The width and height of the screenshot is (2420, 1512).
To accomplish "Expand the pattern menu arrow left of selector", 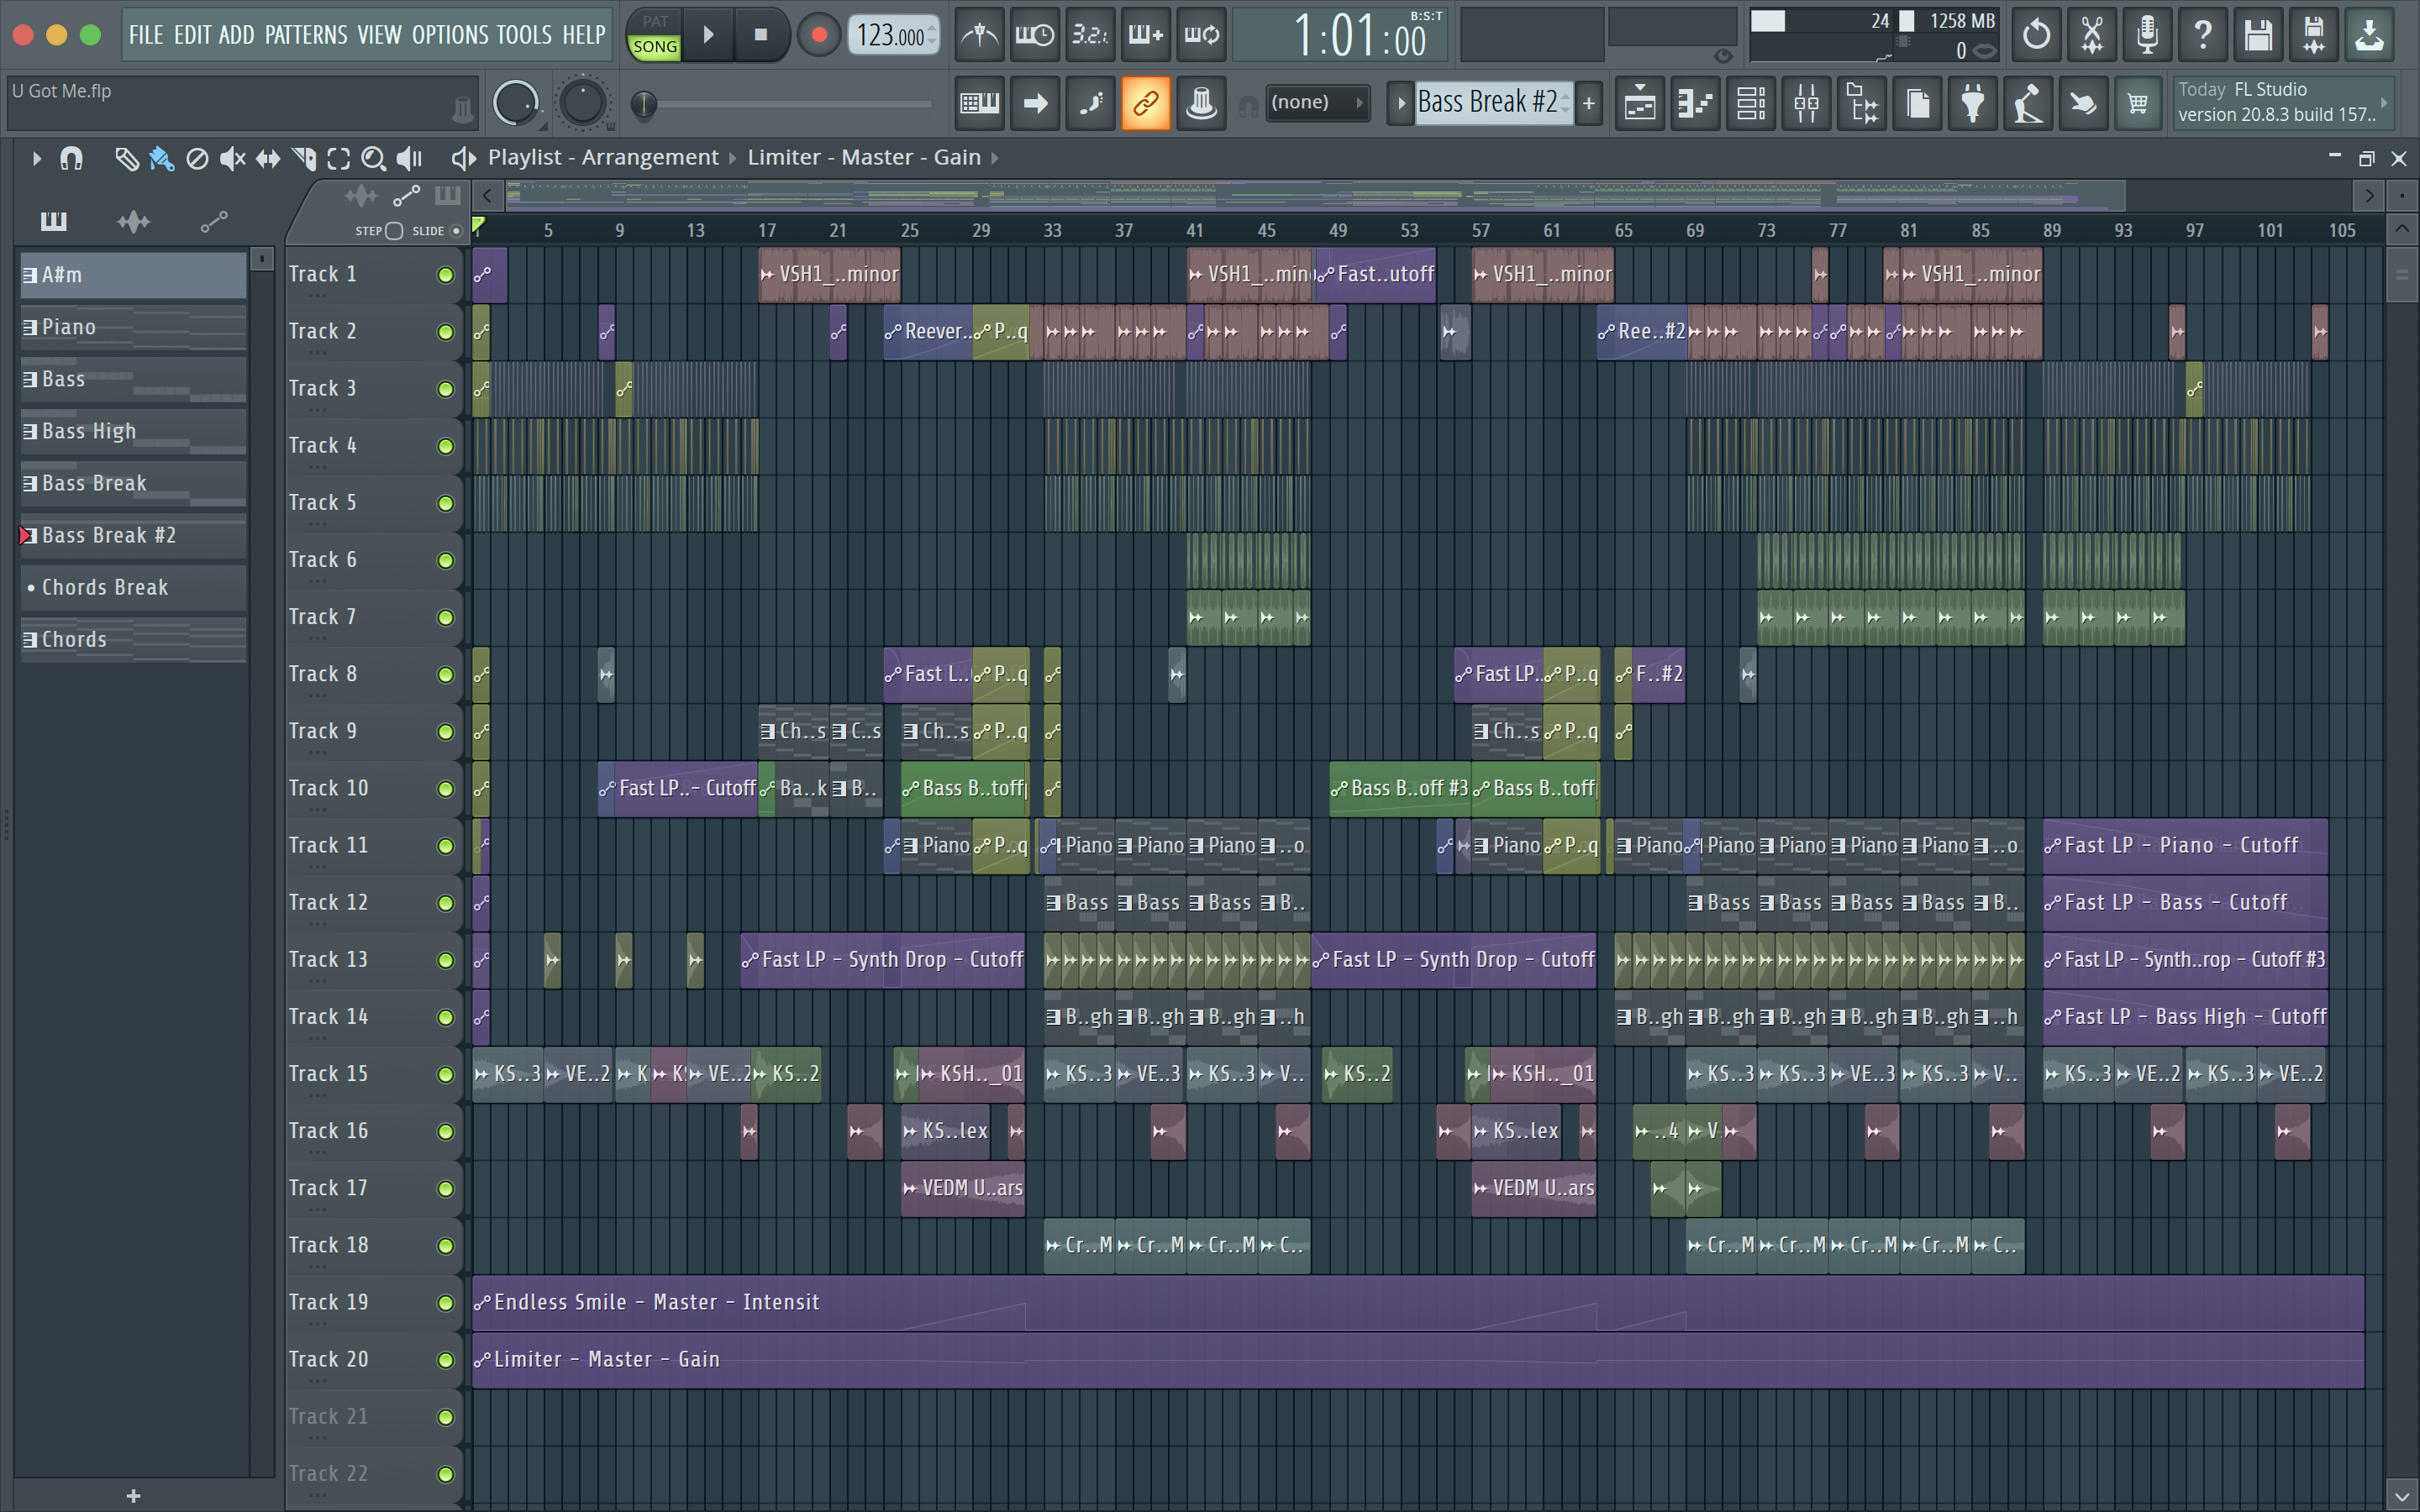I will click(1400, 103).
